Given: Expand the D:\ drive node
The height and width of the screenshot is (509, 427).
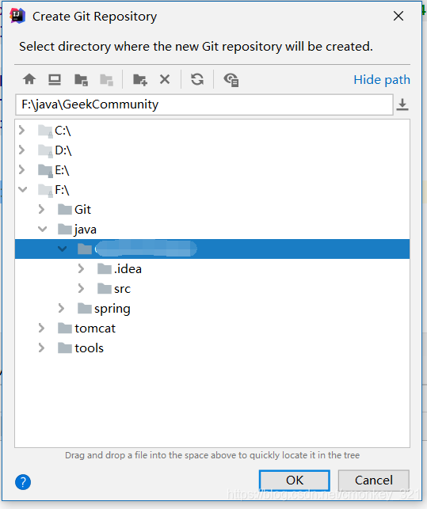Looking at the screenshot, I should tap(21, 150).
